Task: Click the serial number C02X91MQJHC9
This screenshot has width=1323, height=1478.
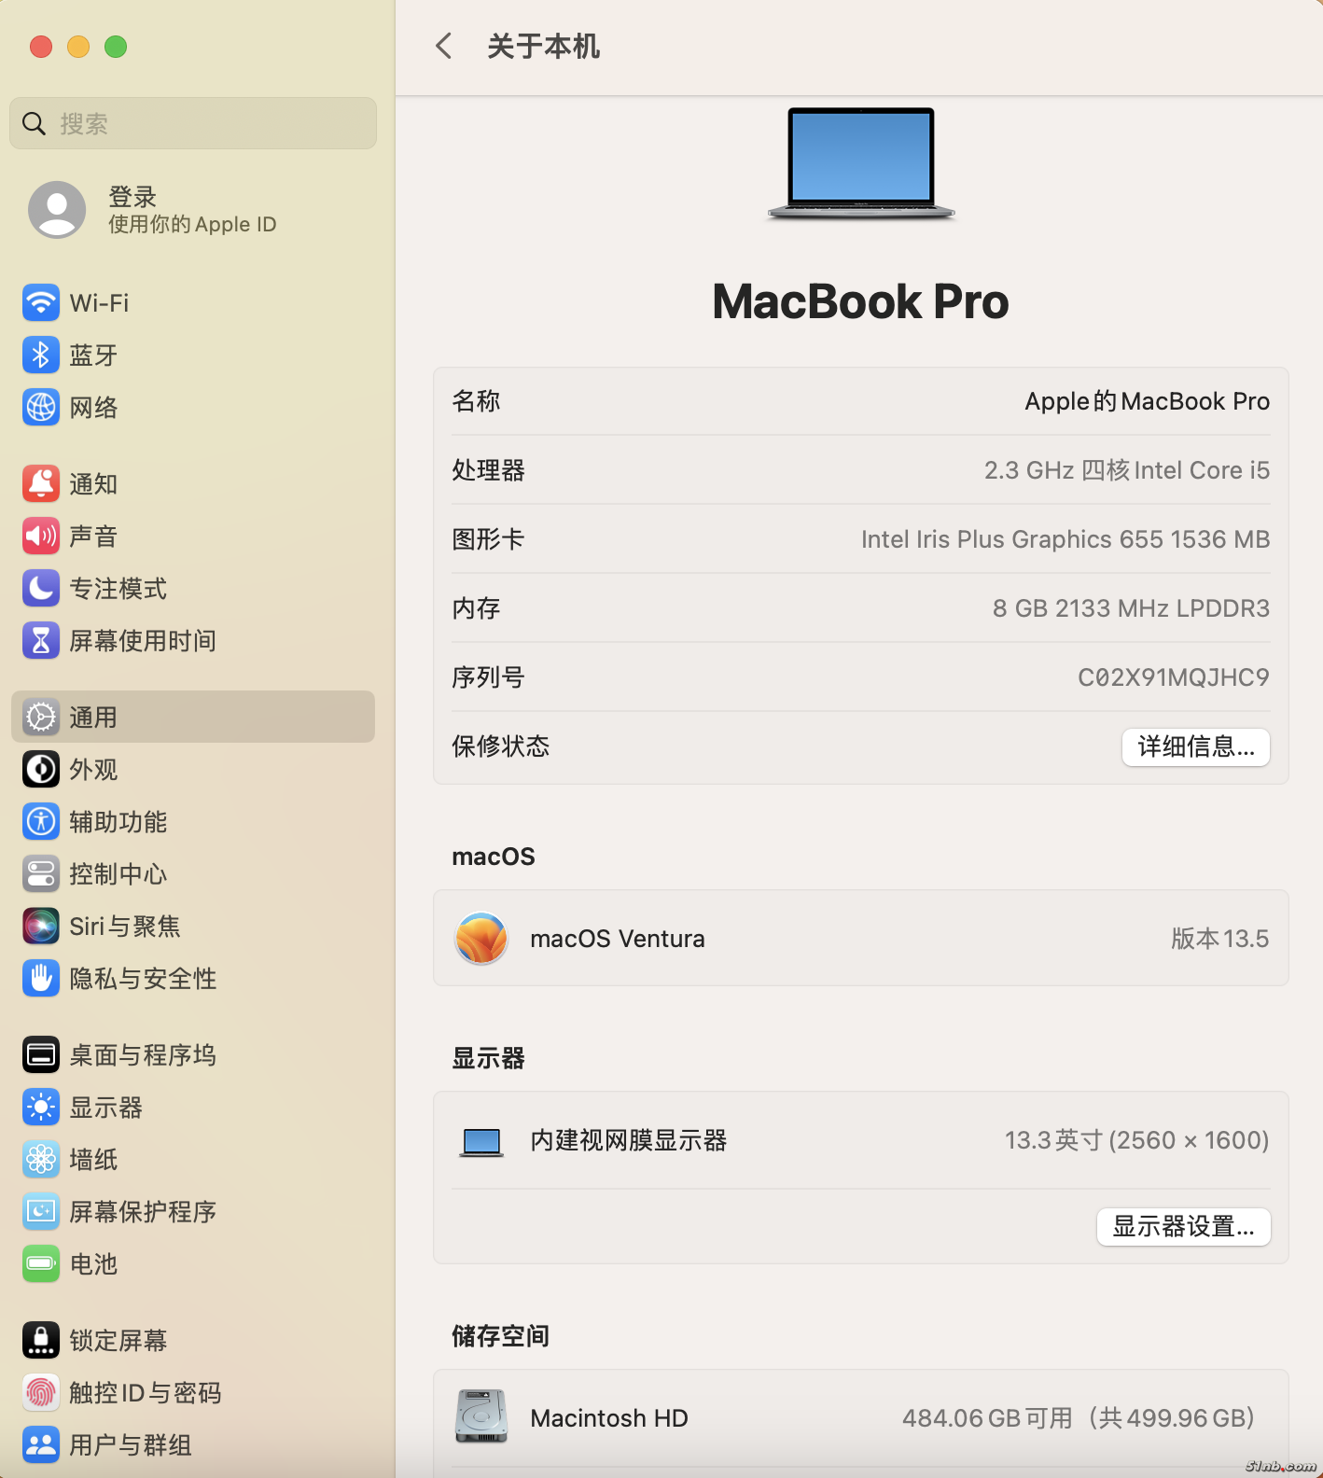Action: 1174,677
